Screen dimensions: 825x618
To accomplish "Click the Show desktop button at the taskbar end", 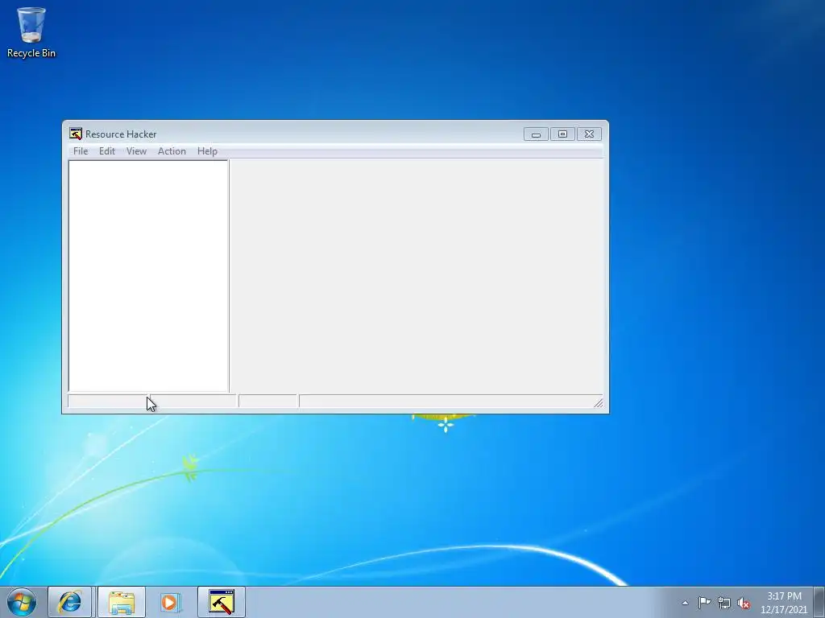I will (819, 602).
